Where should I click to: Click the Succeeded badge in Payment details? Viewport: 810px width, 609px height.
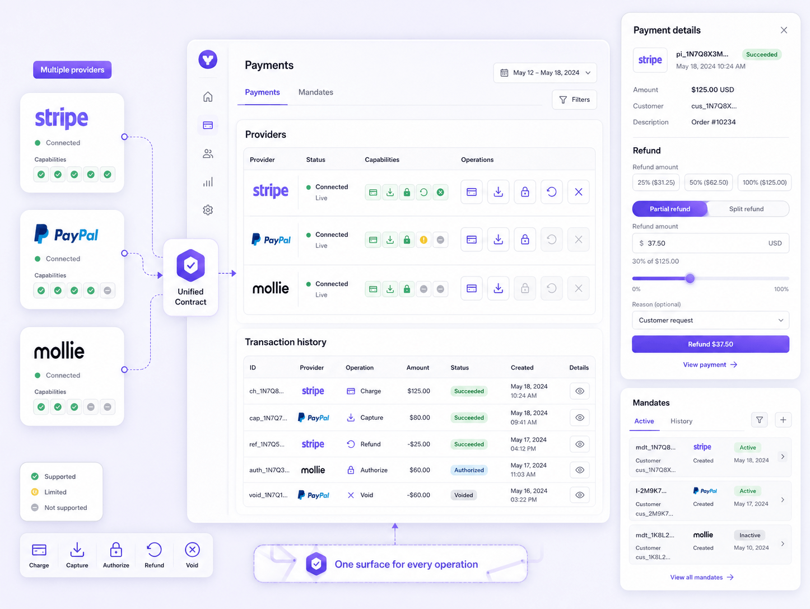click(x=761, y=54)
